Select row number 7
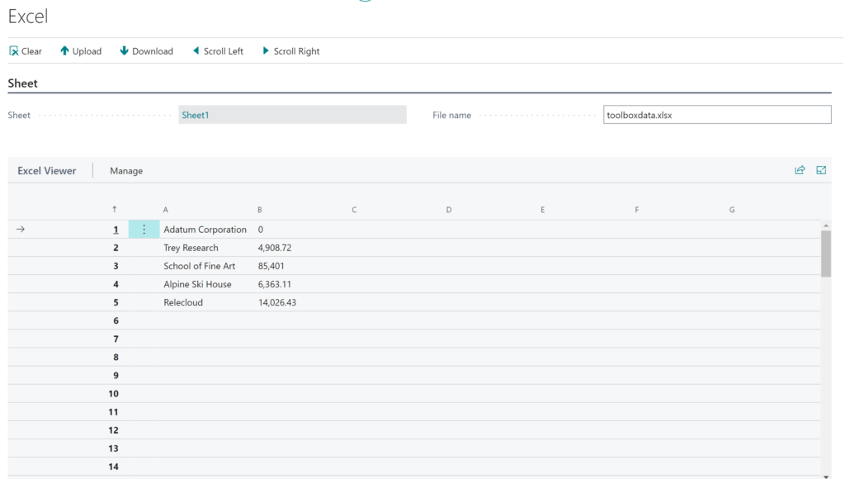The width and height of the screenshot is (845, 479). pos(116,339)
